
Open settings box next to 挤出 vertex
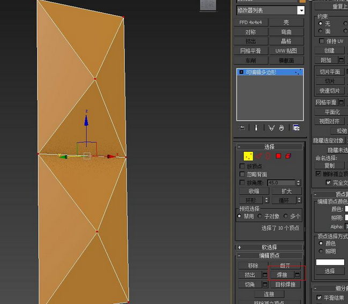coord(265,275)
